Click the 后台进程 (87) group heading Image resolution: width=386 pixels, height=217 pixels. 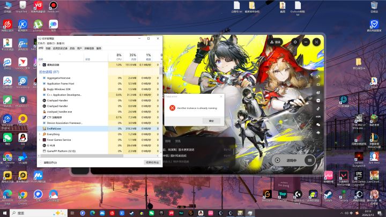click(49, 72)
